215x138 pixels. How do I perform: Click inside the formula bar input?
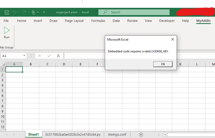pos(85,56)
